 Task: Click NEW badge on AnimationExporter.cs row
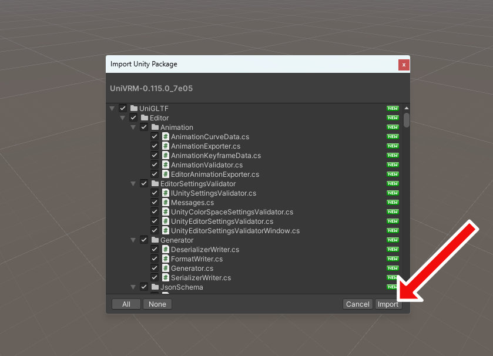(x=393, y=146)
